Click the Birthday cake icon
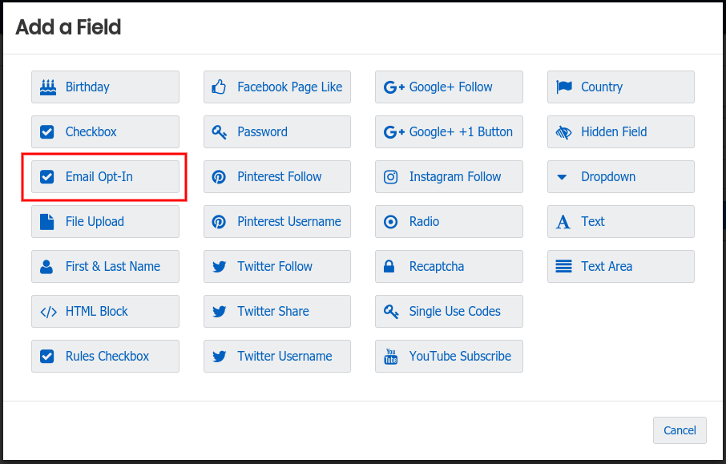 point(47,87)
